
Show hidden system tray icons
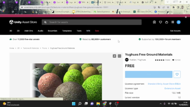(161, 104)
